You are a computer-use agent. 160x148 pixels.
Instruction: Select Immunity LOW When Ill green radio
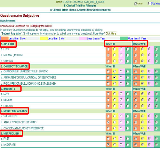[128, 94]
